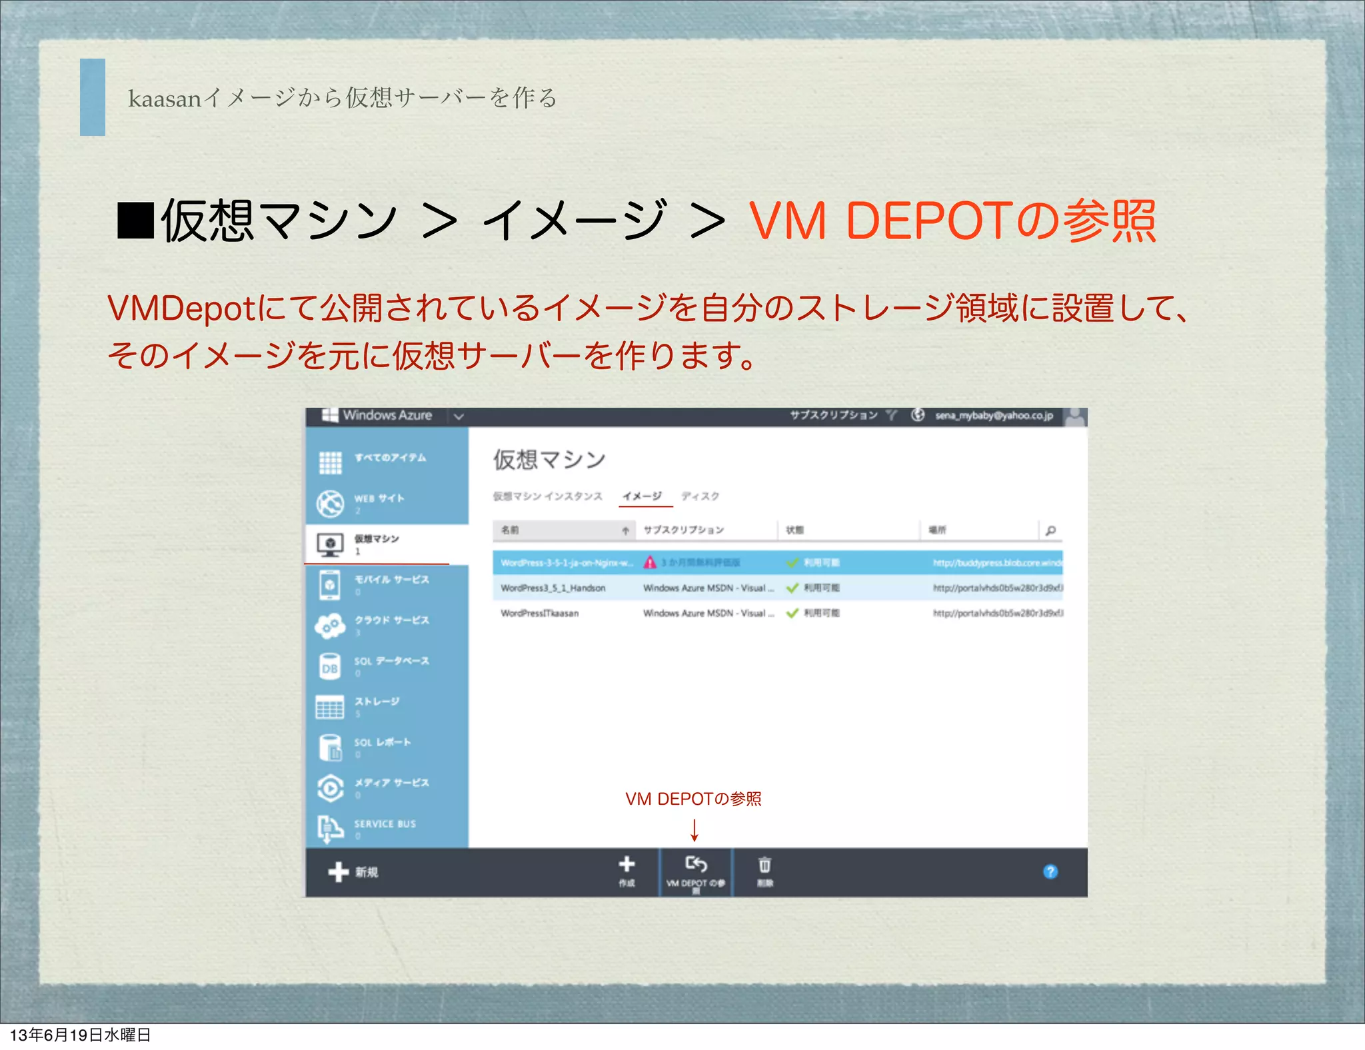Open the blue help question icon
The height and width of the screenshot is (1050, 1365).
click(1050, 871)
